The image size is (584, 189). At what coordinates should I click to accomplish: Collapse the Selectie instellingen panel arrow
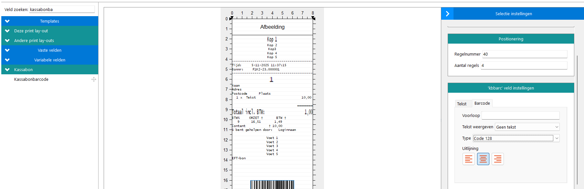click(x=447, y=14)
